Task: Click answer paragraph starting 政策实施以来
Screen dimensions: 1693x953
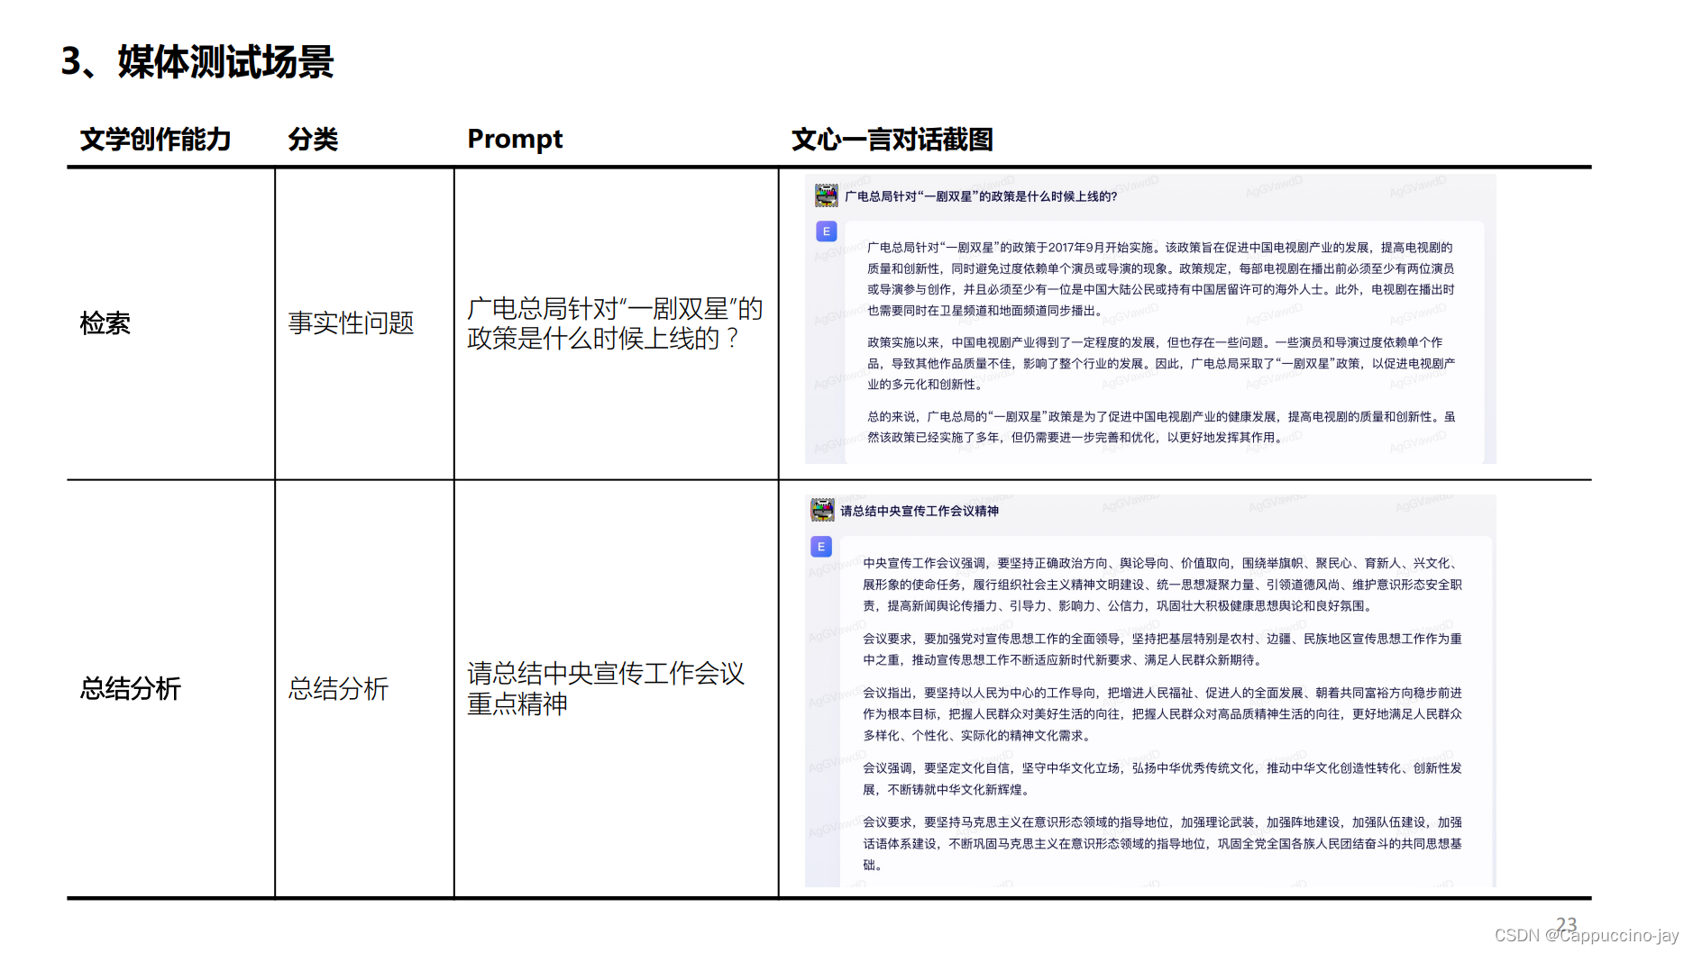Action: tap(1161, 363)
